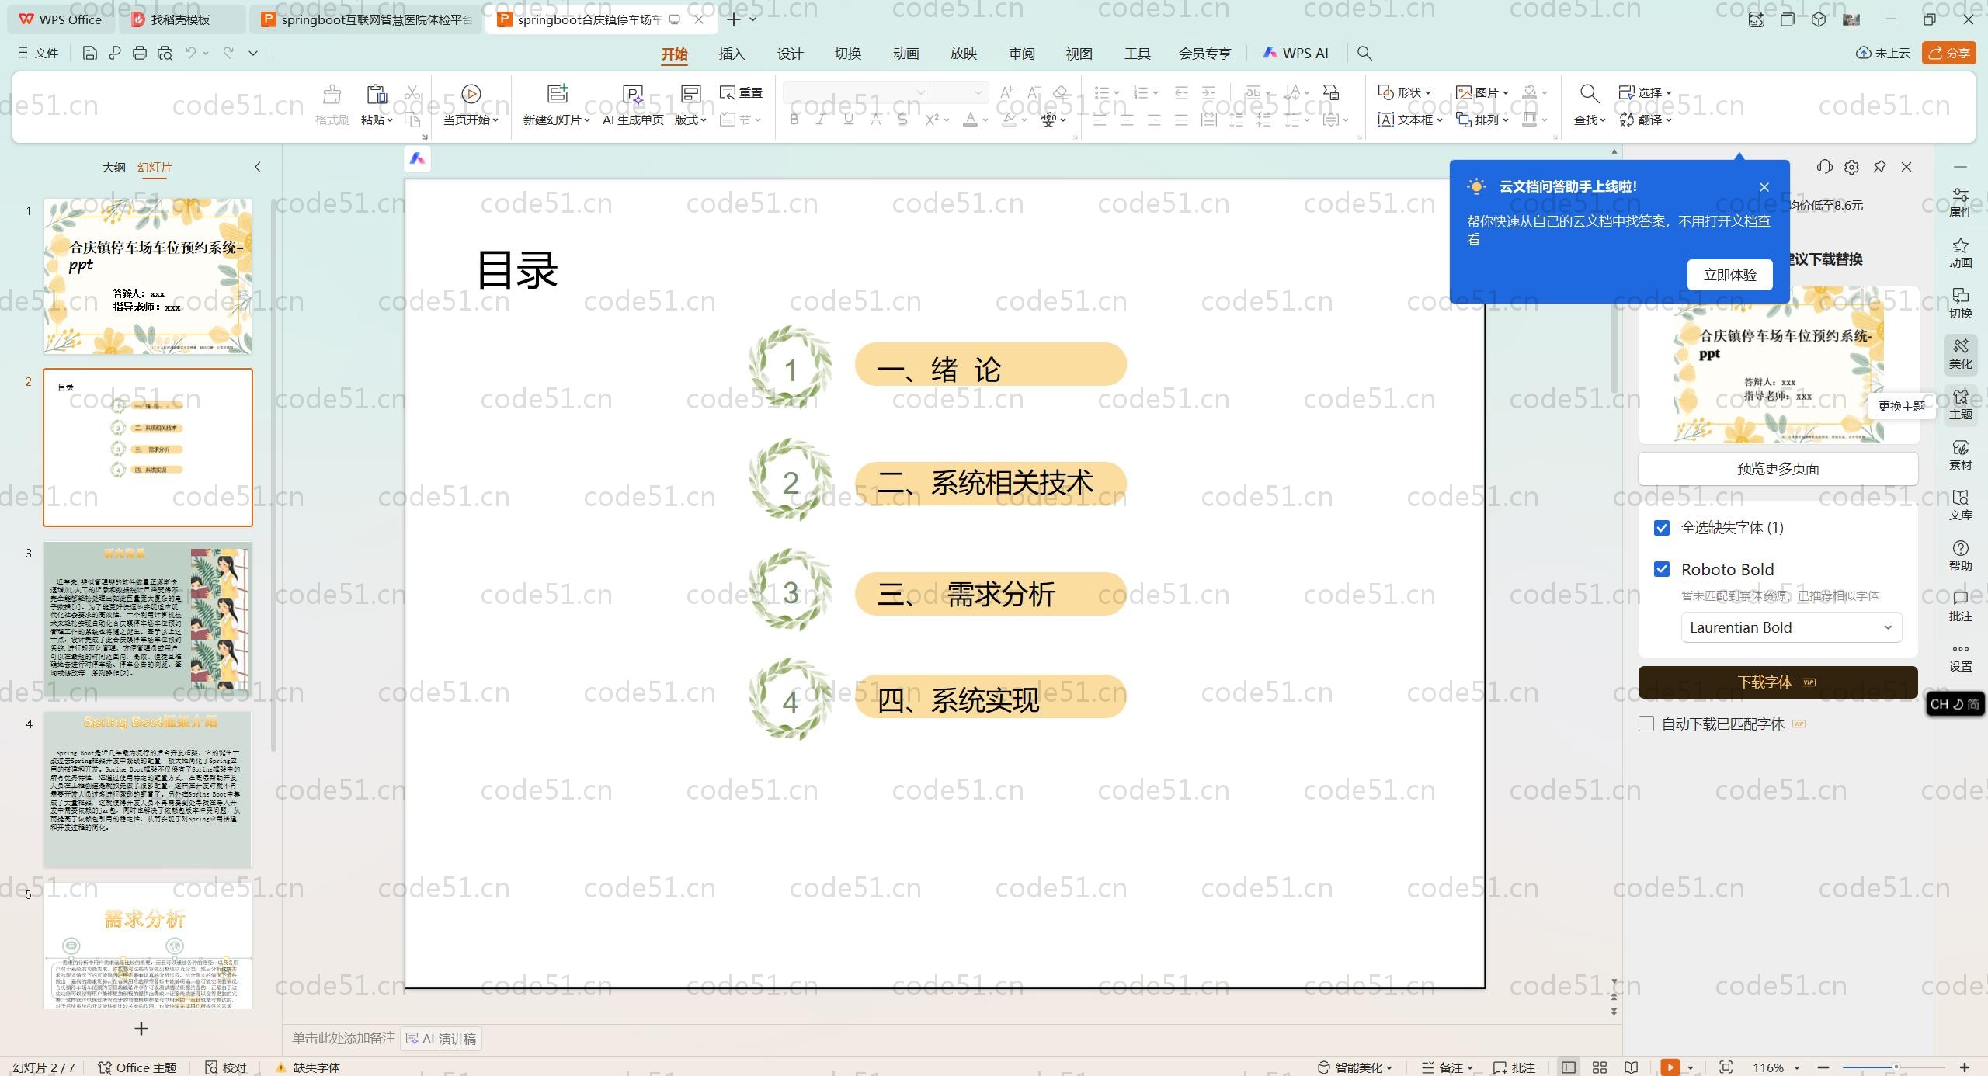Click the find magnifier icon
The height and width of the screenshot is (1076, 1988).
1589,94
